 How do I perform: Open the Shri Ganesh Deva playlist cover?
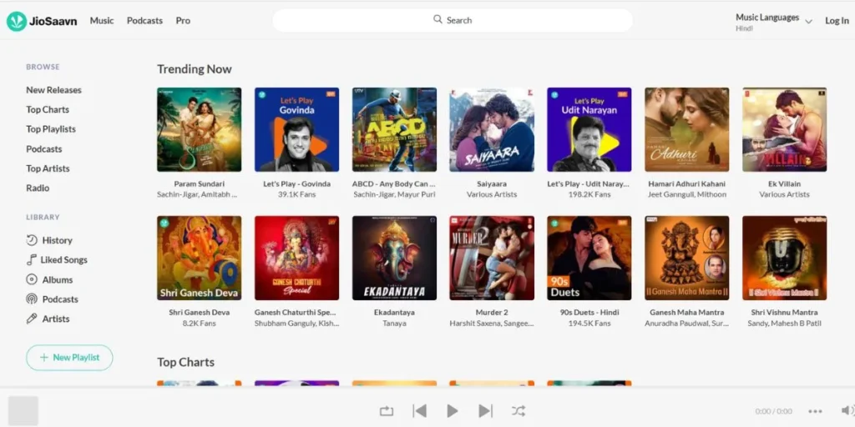[199, 259]
